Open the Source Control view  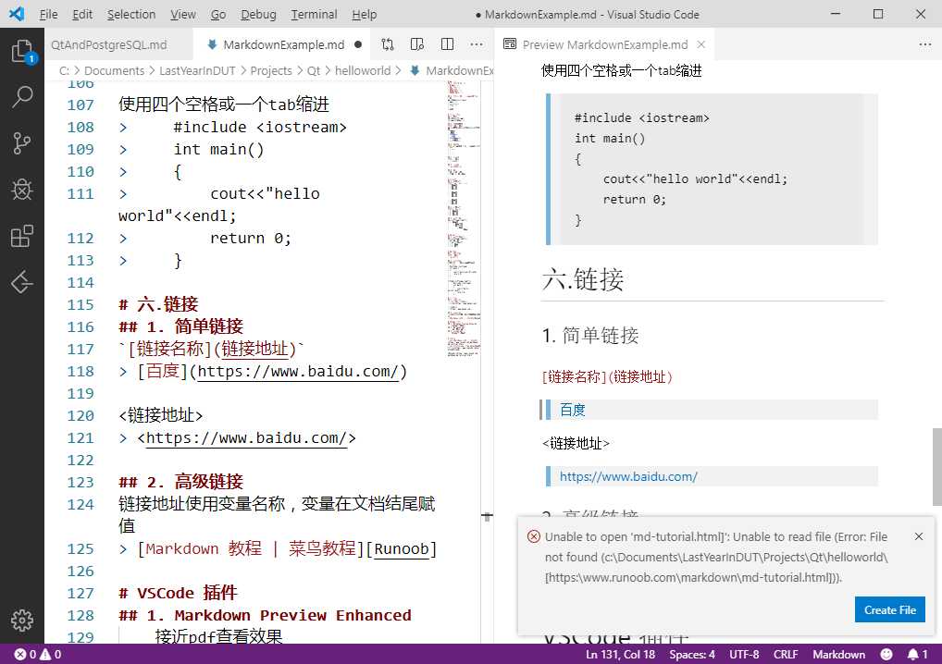tap(22, 143)
